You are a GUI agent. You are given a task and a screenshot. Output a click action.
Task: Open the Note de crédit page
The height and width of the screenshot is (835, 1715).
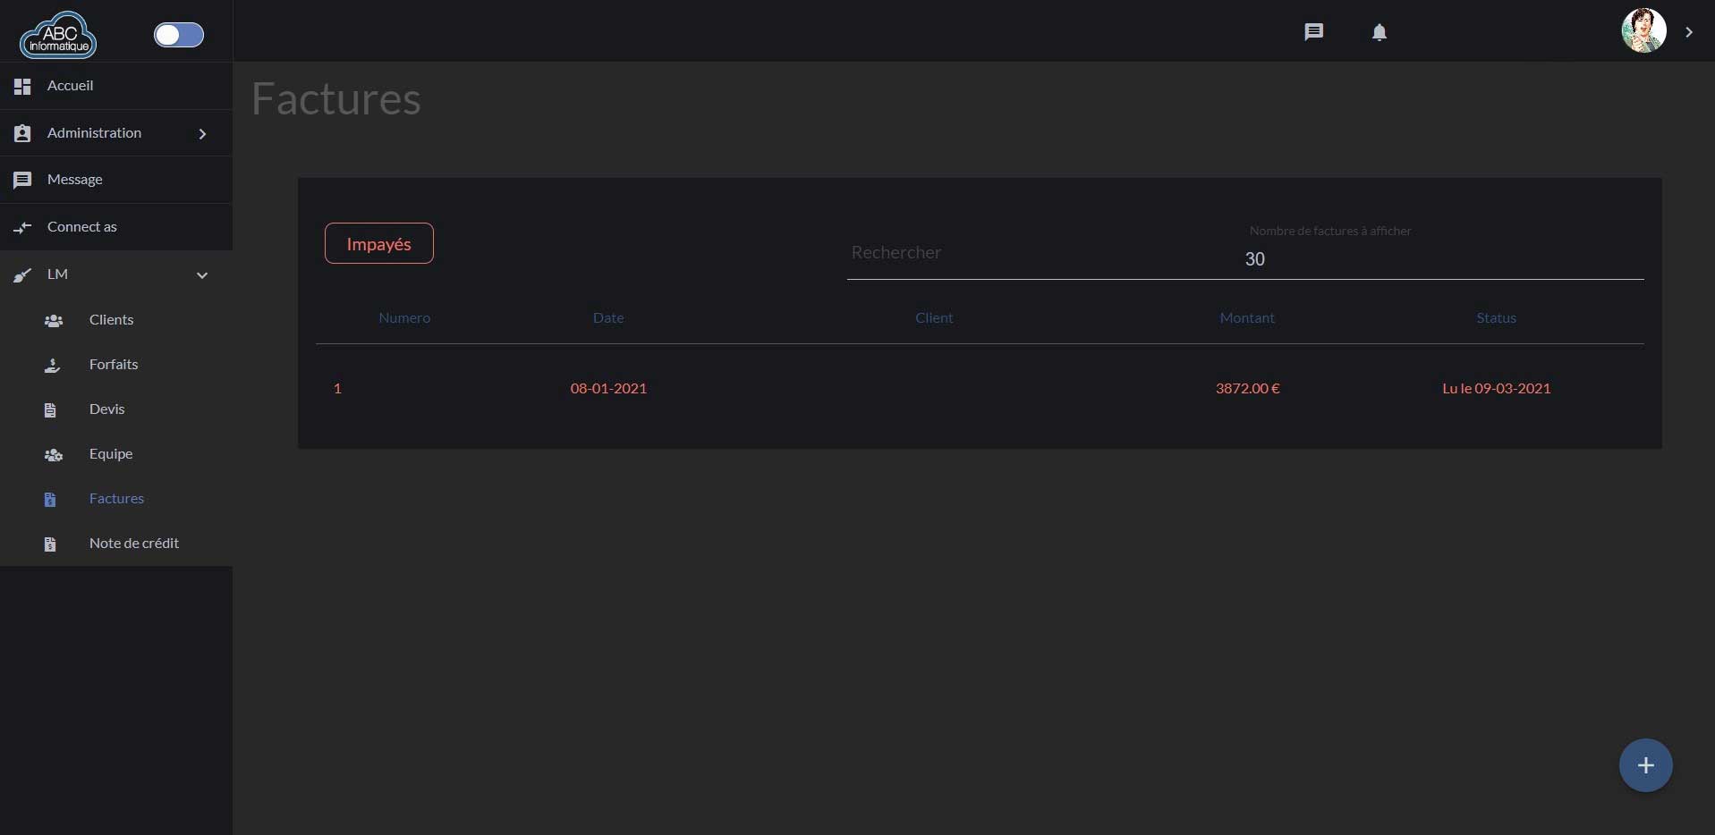pyautogui.click(x=133, y=544)
